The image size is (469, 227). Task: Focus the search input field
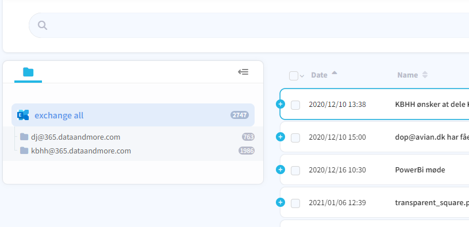point(249,25)
